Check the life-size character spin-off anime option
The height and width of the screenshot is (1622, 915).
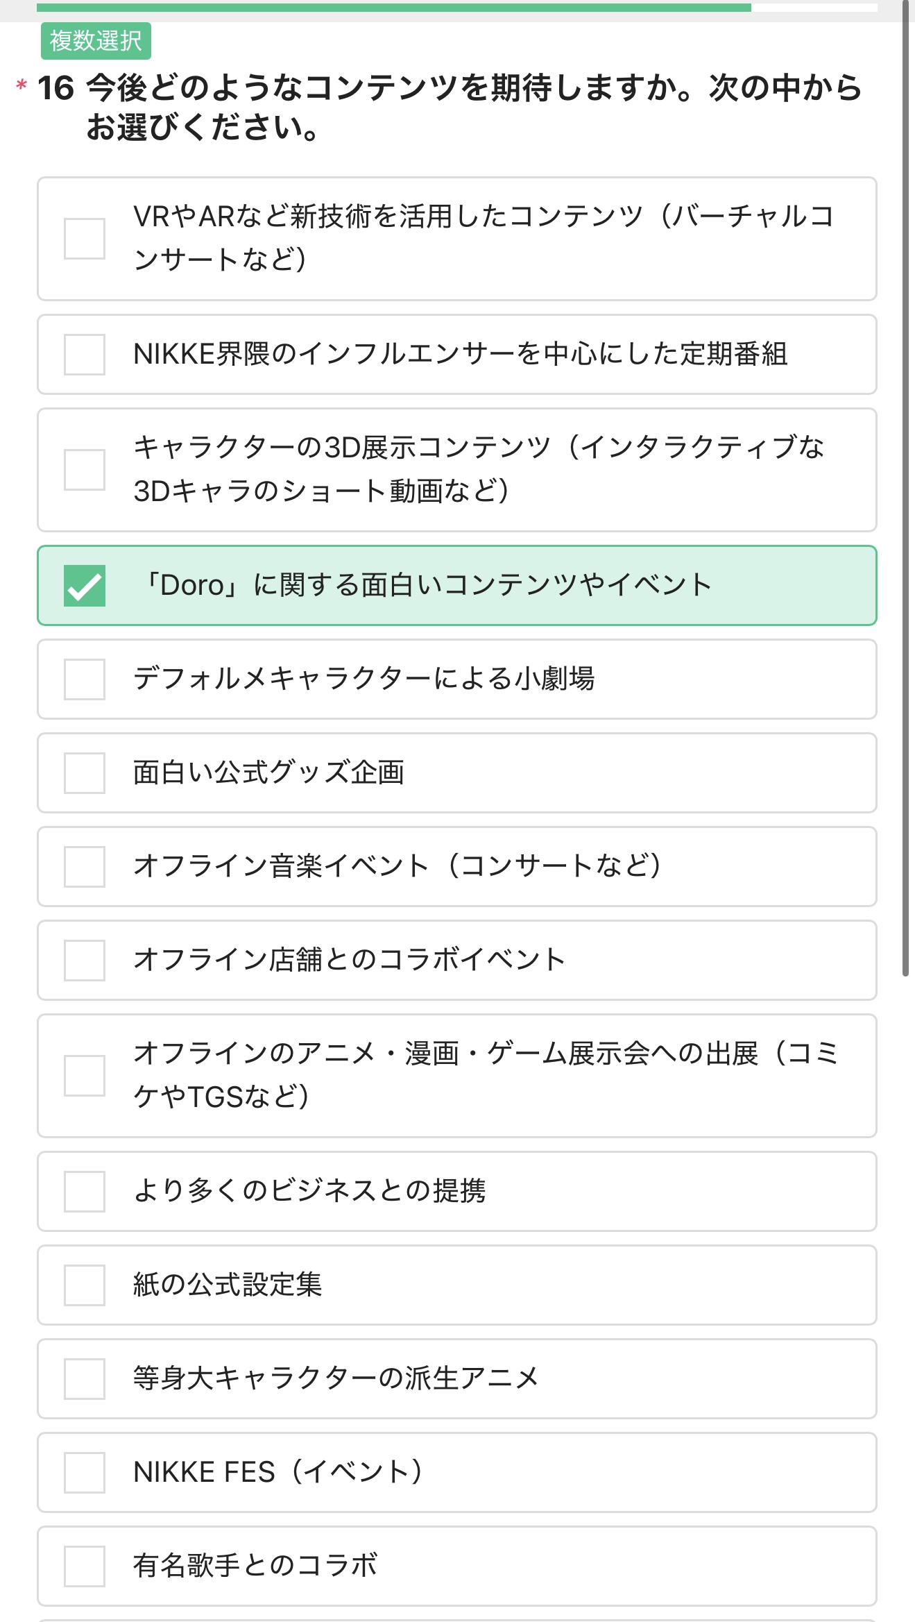pyautogui.click(x=85, y=1379)
